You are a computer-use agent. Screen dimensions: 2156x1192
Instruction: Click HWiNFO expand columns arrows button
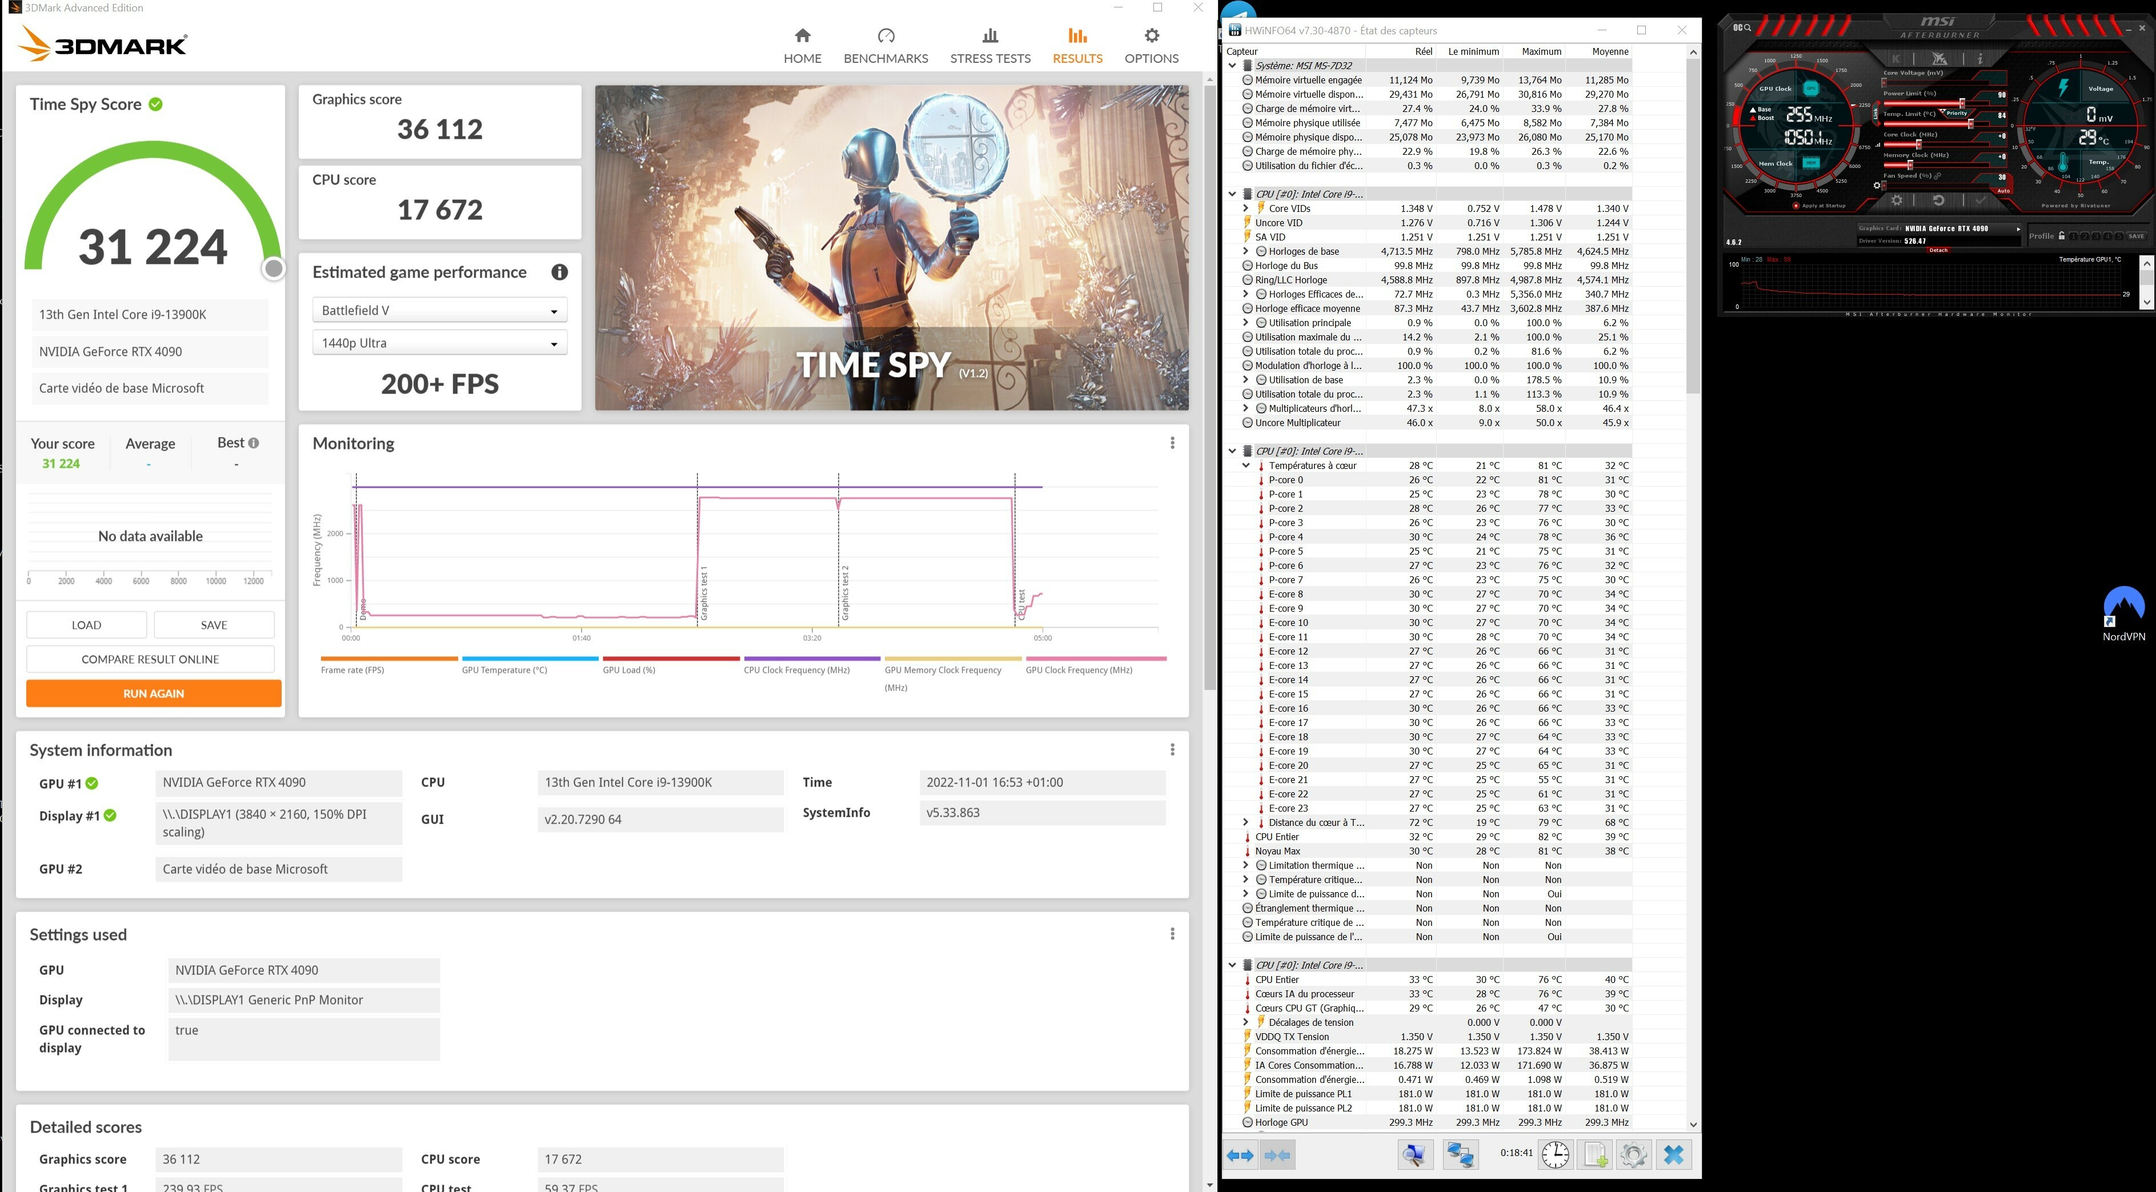click(x=1240, y=1155)
